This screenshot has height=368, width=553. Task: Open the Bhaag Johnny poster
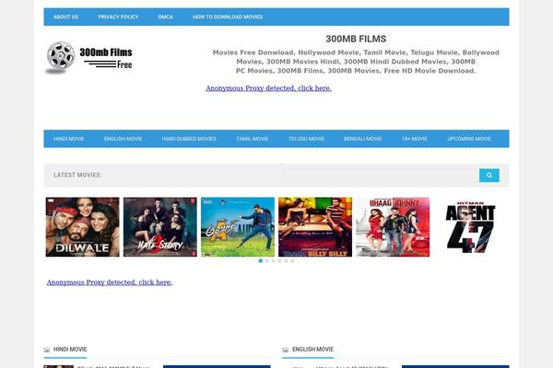click(x=393, y=227)
